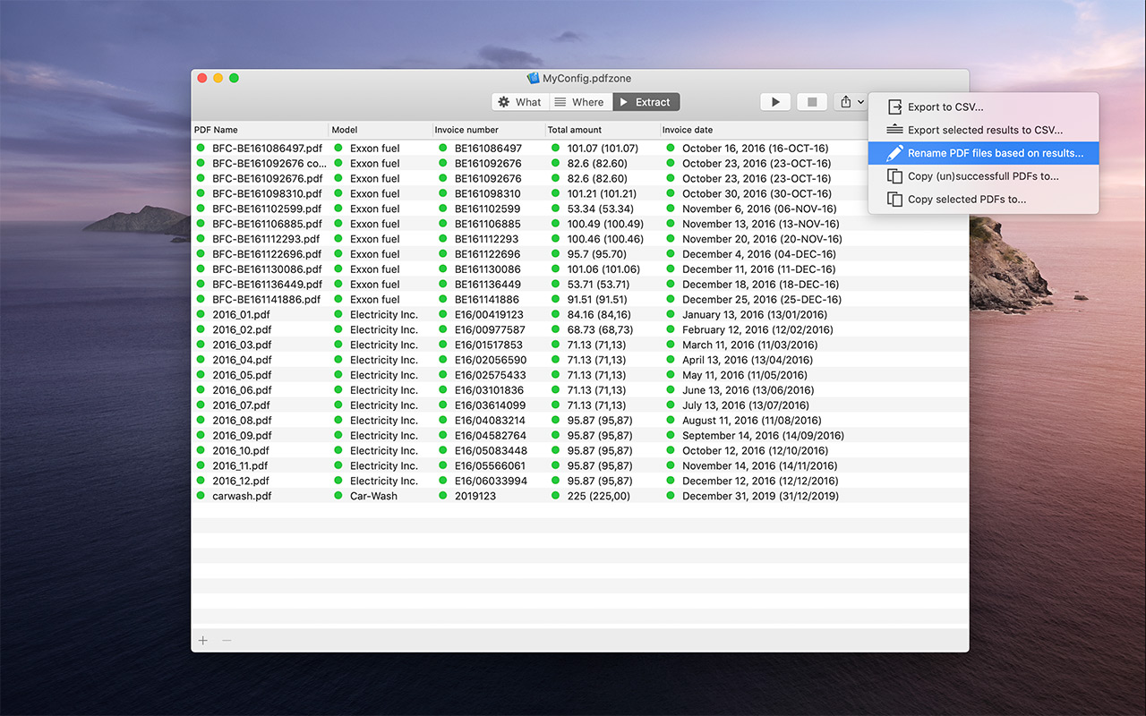Sort by the PDF Name column header
This screenshot has height=716, width=1146.
[217, 130]
